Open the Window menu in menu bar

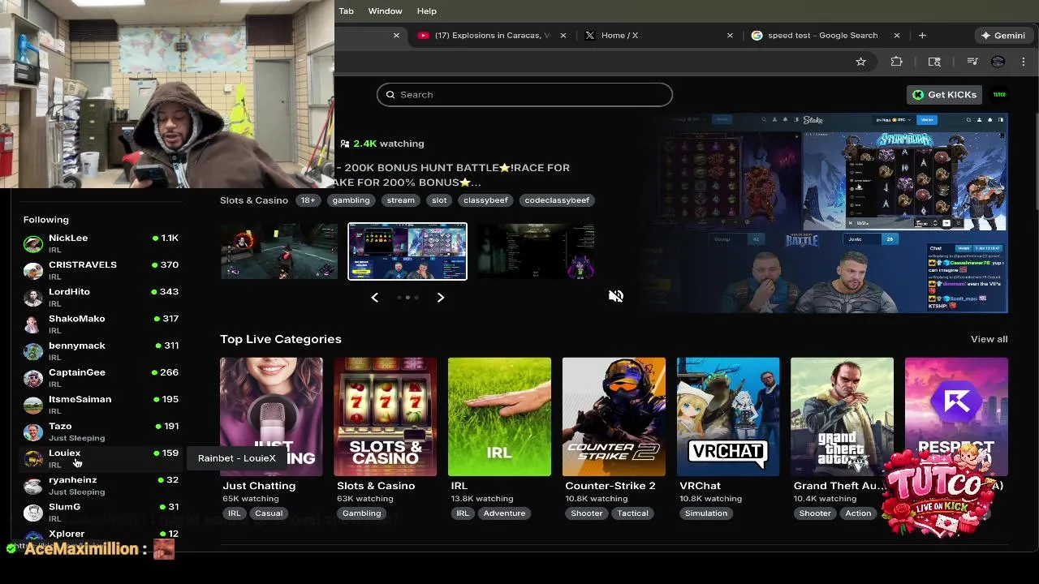pyautogui.click(x=385, y=11)
